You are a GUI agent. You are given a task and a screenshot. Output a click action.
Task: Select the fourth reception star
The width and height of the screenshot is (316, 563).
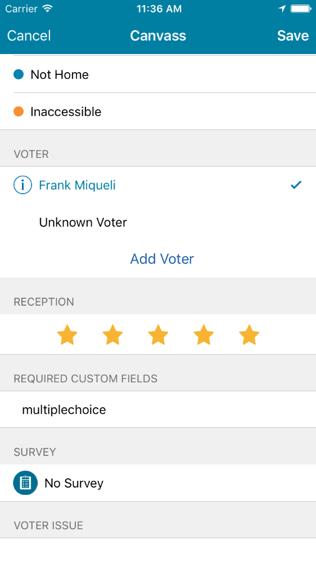(204, 334)
